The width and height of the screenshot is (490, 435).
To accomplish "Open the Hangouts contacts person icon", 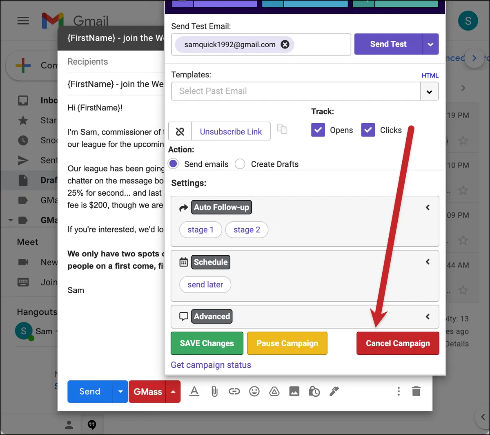I will point(69,425).
